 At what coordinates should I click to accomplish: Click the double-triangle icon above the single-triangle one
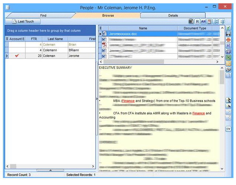(228, 100)
